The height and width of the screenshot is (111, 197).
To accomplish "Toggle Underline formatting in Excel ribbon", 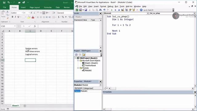I will pos(18,17).
